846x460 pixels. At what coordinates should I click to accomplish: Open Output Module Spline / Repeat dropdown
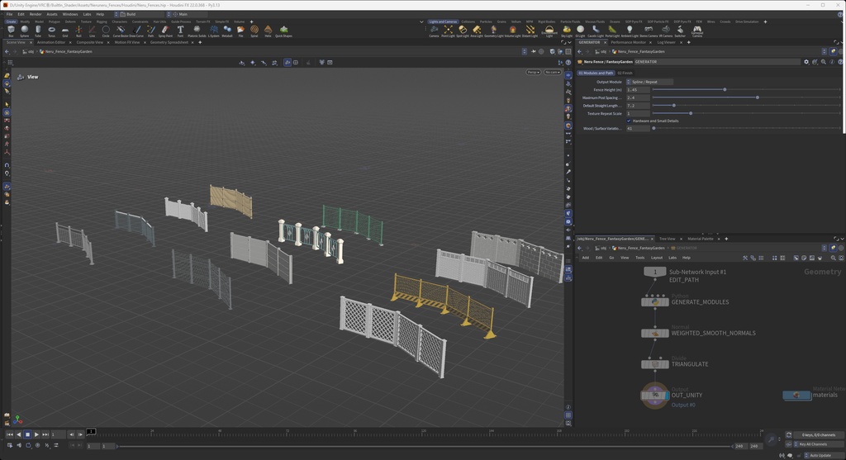tap(649, 82)
